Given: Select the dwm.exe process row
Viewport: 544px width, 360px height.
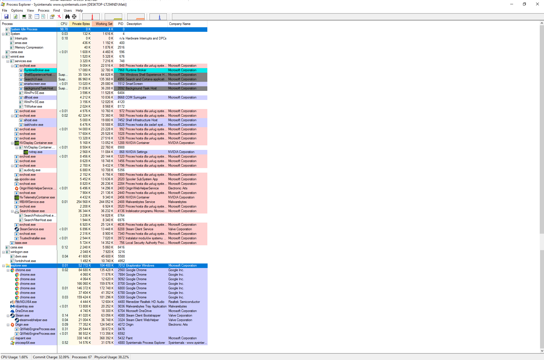Looking at the screenshot, I should tap(104, 256).
